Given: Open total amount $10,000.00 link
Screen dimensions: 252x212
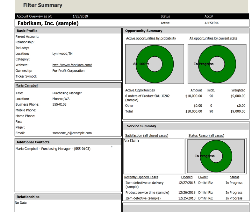Looking at the screenshot, I should tap(194, 111).
